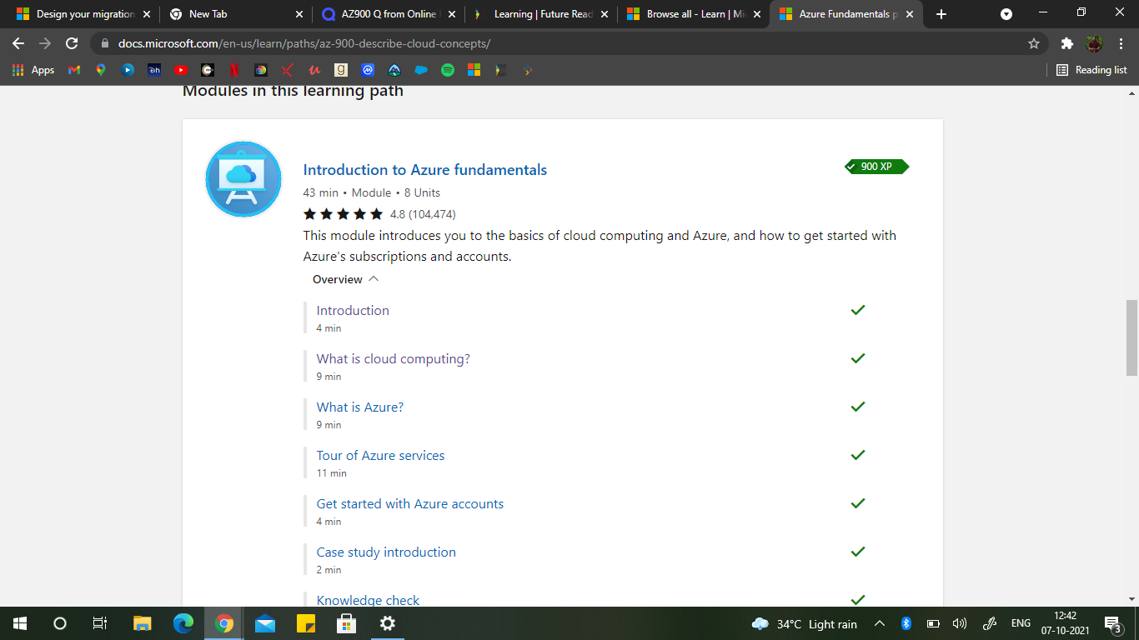Click the '43 min • Module • 8 Units' text
This screenshot has width=1139, height=640.
[x=372, y=192]
